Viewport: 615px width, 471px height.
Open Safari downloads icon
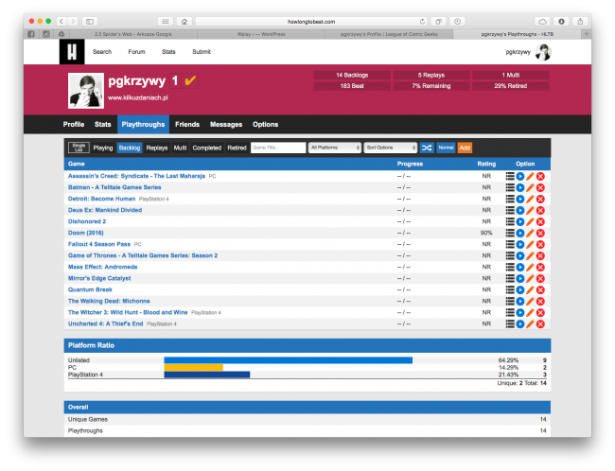[561, 22]
